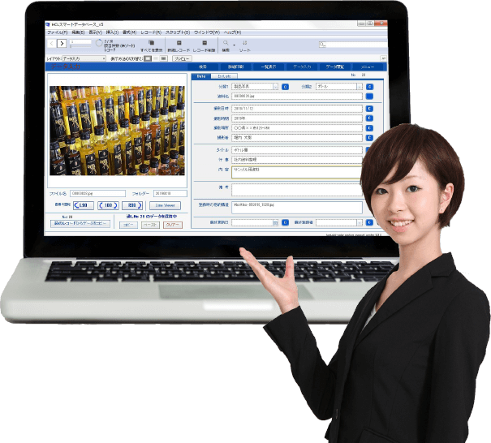Click the current record number box

[x=81, y=41]
